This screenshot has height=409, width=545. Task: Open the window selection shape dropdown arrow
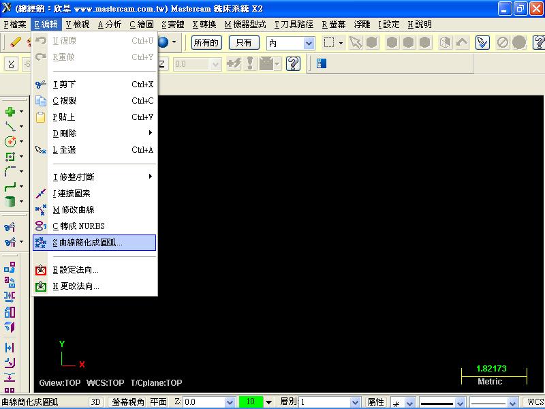(x=341, y=43)
